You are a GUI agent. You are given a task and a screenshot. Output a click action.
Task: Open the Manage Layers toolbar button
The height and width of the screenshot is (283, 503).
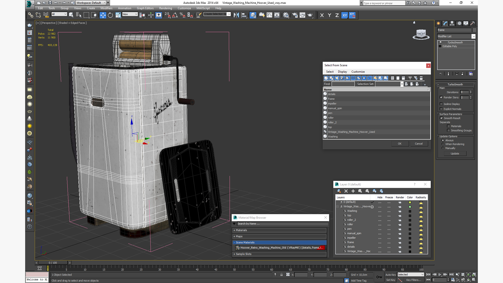click(253, 15)
